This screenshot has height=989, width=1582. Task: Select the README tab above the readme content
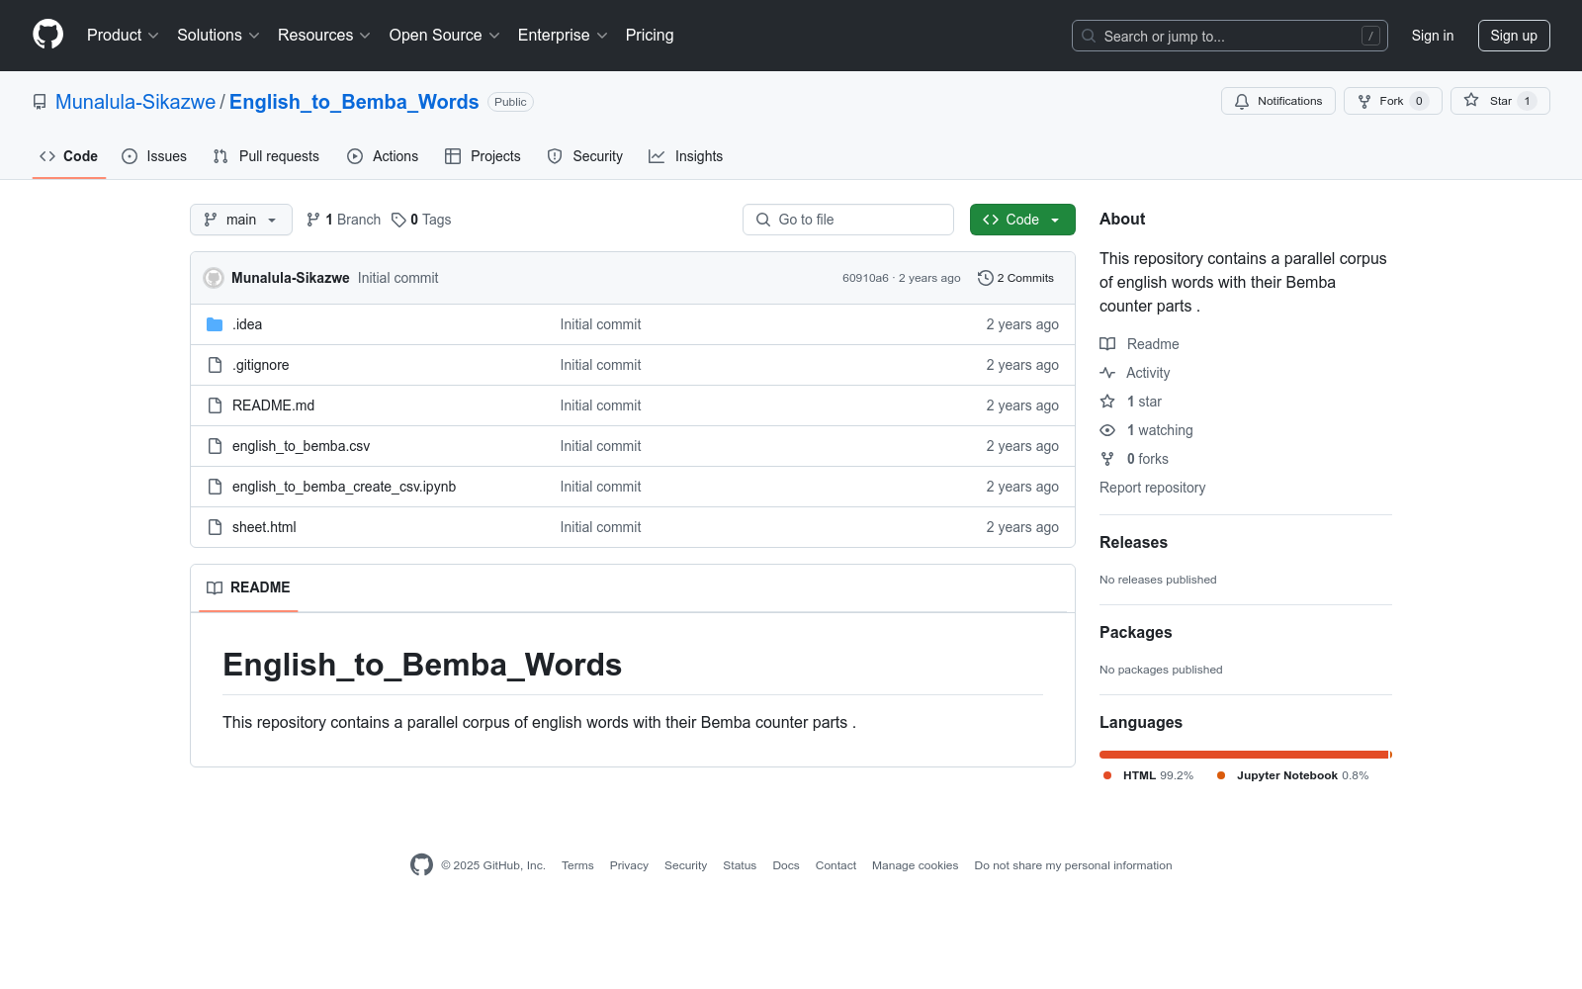[x=248, y=587]
